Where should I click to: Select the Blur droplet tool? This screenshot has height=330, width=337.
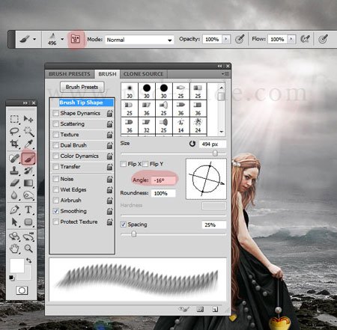click(x=14, y=195)
